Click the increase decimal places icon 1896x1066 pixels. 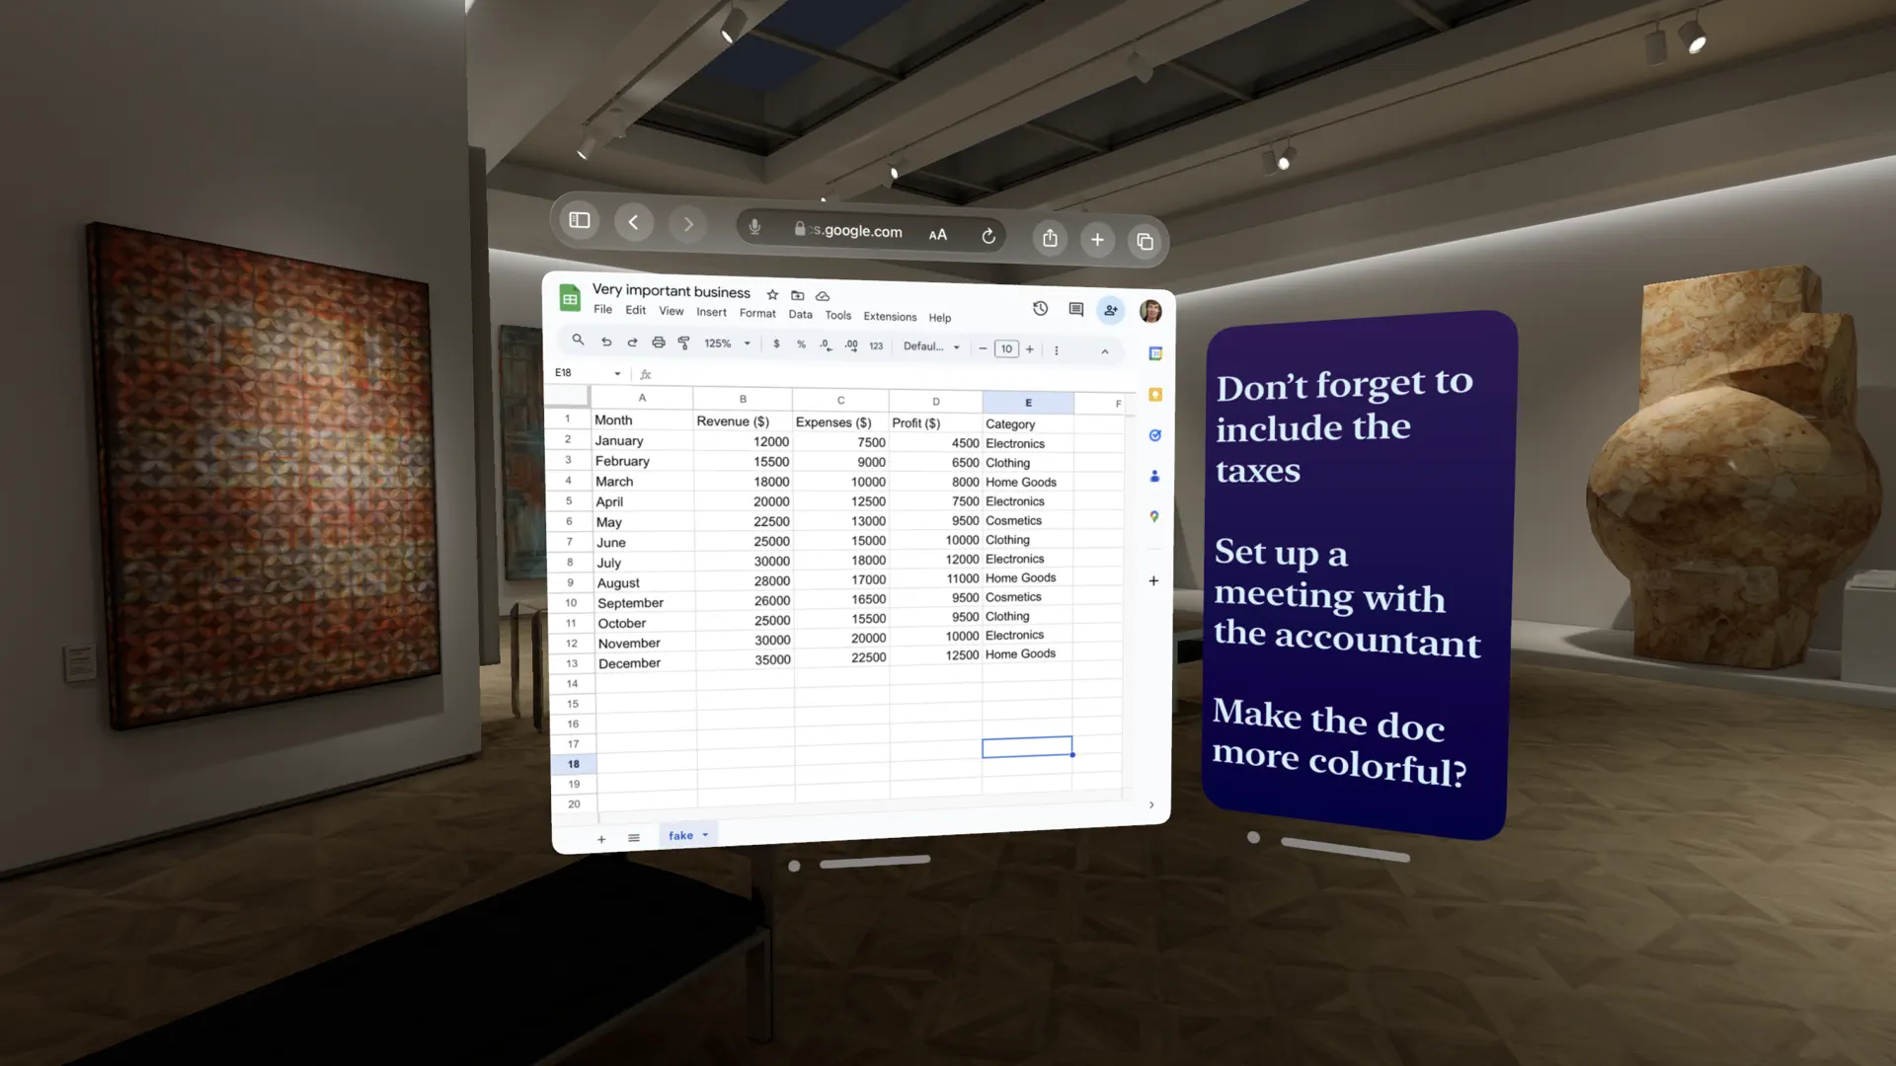851,345
